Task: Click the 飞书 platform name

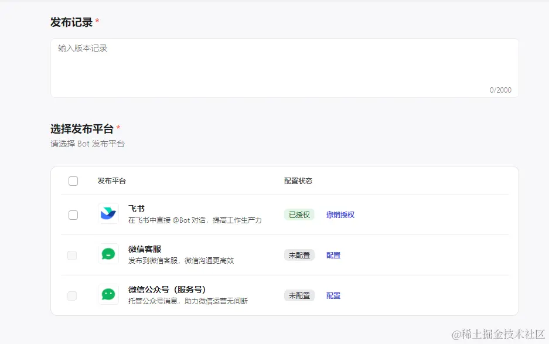Action: click(x=137, y=209)
